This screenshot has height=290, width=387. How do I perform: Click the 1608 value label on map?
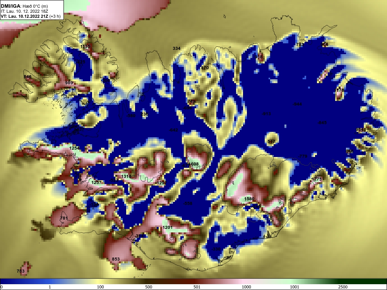193,164
